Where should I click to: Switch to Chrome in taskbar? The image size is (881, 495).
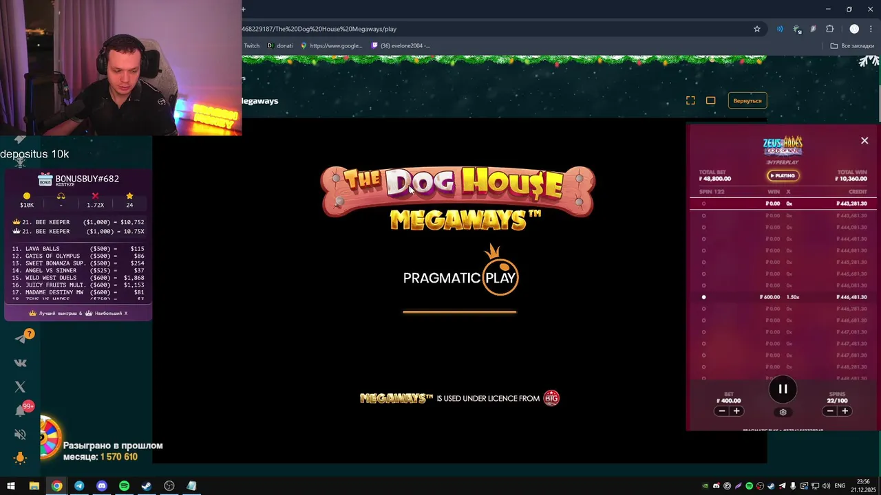click(56, 486)
